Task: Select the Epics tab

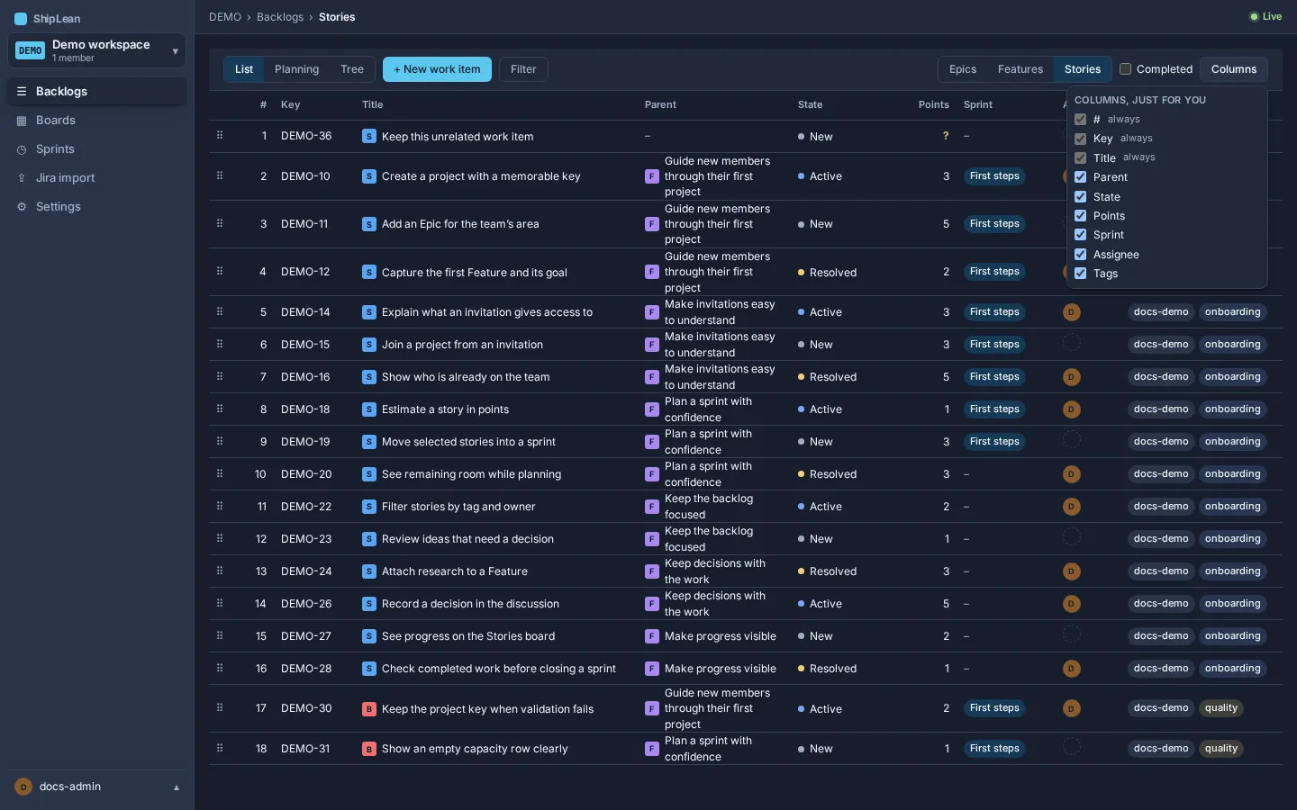Action: click(963, 69)
